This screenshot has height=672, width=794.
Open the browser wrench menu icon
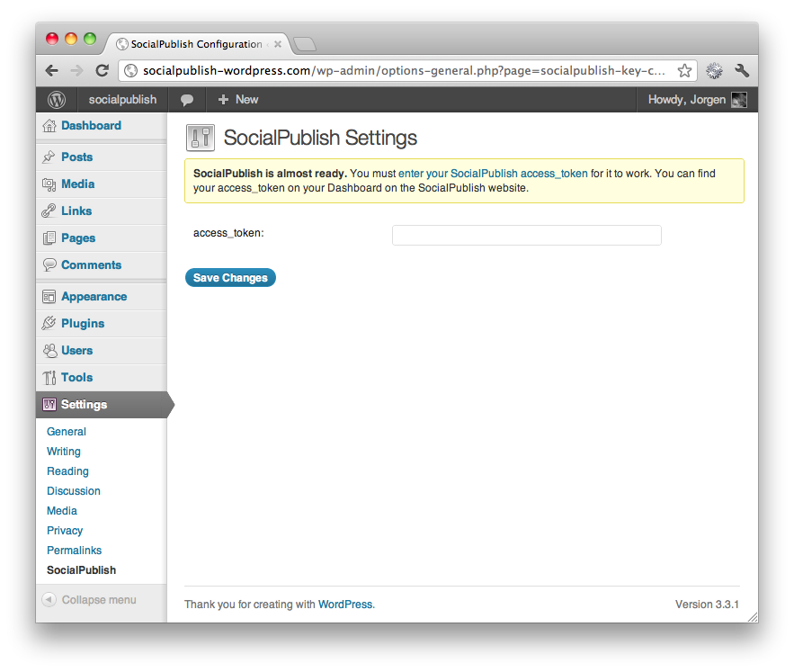click(742, 70)
